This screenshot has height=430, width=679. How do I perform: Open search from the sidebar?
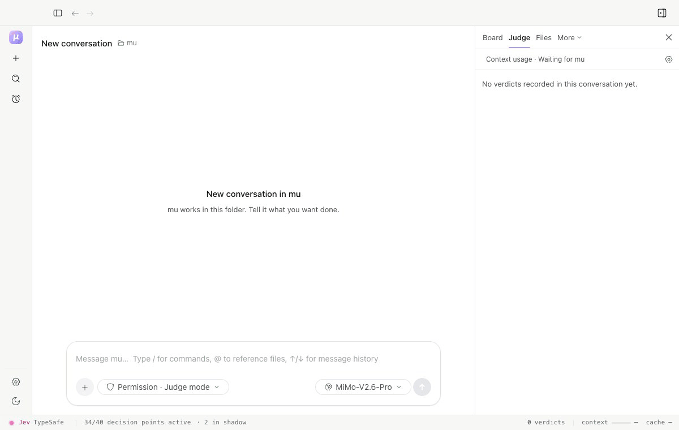[16, 79]
